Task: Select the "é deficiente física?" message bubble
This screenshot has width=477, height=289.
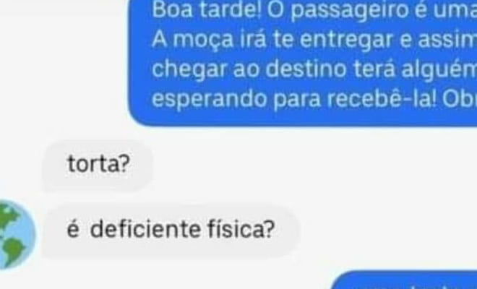Action: (x=171, y=230)
